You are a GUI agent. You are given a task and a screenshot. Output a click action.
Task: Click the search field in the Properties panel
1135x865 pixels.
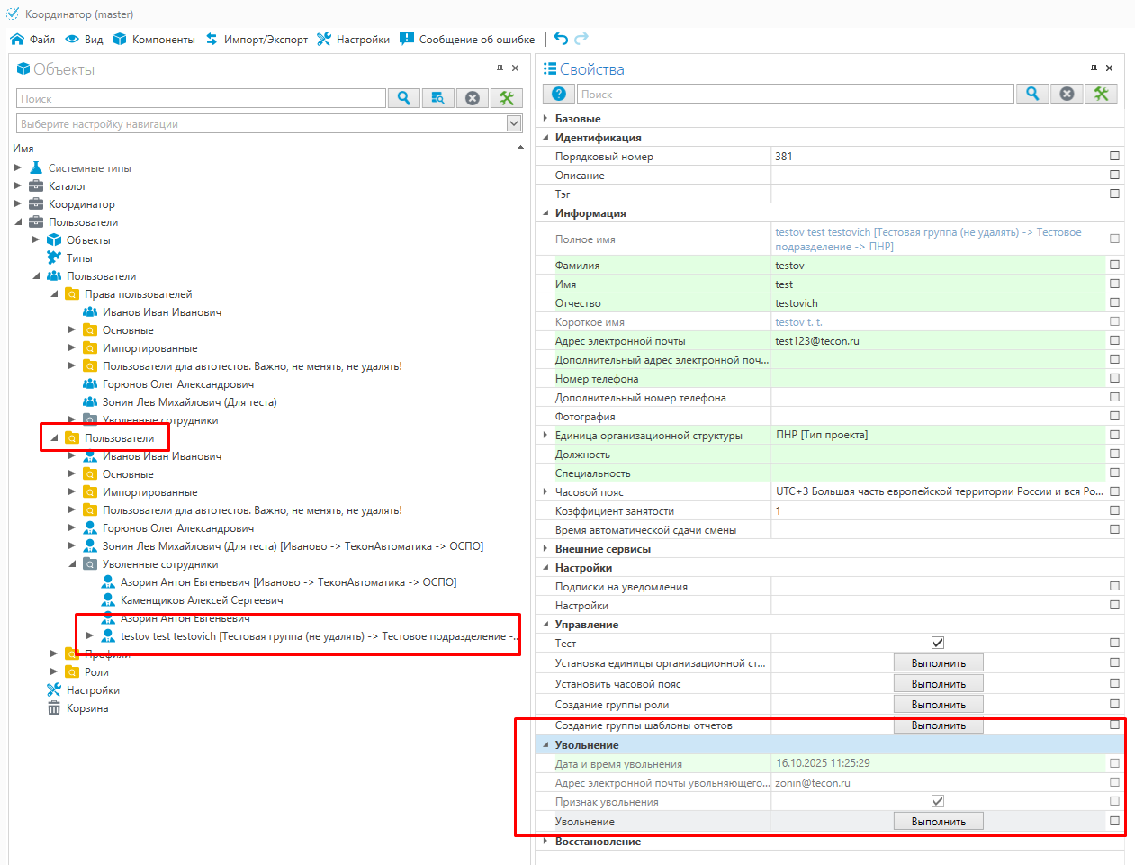[x=796, y=94]
